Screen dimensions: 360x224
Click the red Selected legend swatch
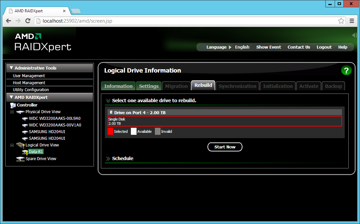tap(111, 131)
